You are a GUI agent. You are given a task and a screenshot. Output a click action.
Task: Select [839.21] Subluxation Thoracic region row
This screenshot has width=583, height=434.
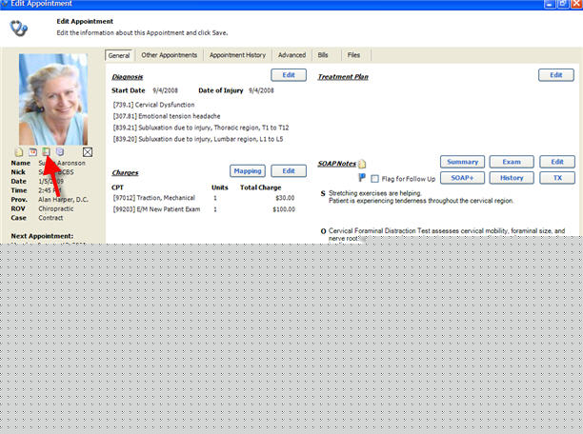[201, 128]
